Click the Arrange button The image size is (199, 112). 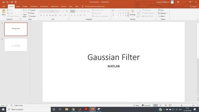pos(133,13)
